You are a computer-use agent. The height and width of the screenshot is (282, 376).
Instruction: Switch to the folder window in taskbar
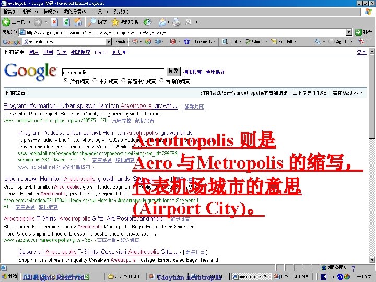pos(125,276)
